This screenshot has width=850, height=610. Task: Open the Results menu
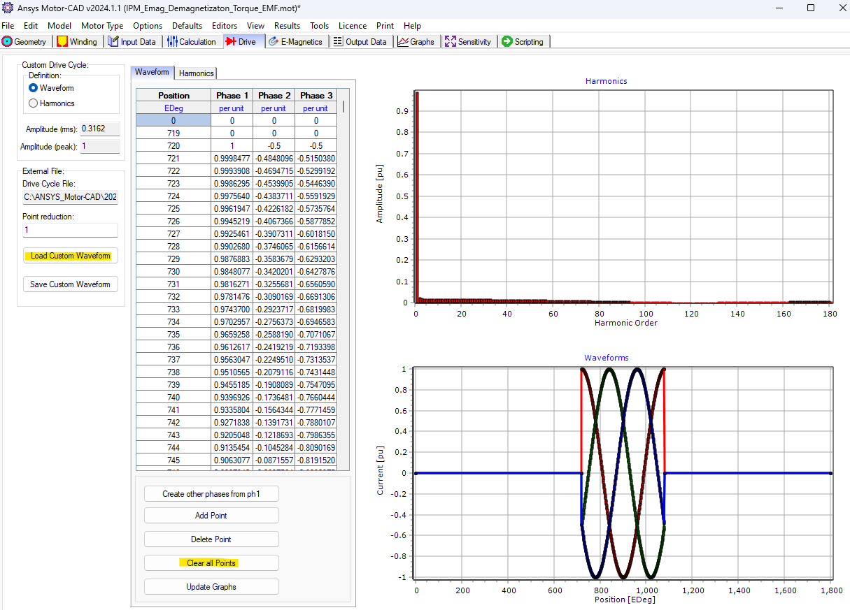click(x=288, y=26)
